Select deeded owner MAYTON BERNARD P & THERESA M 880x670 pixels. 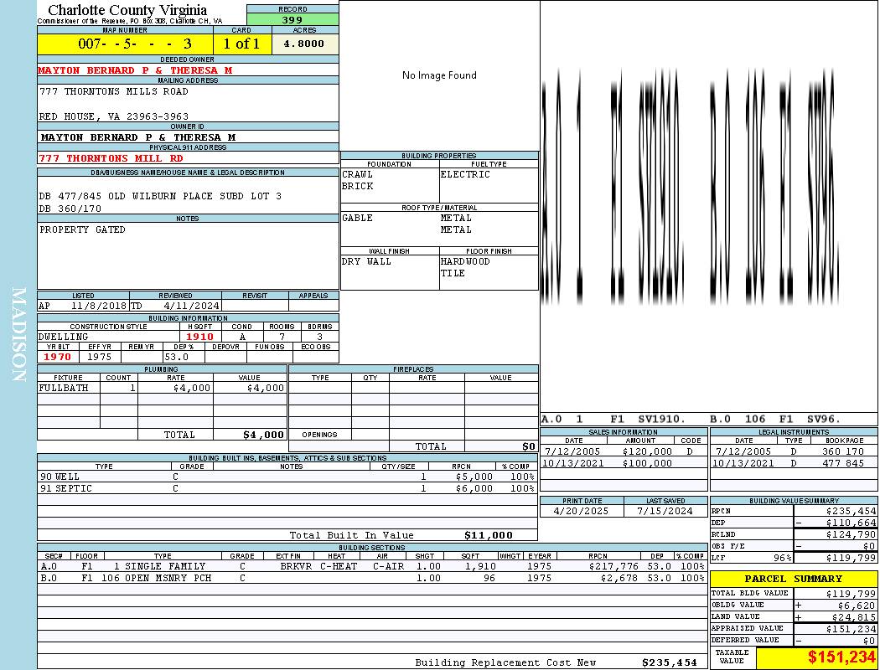click(x=135, y=70)
